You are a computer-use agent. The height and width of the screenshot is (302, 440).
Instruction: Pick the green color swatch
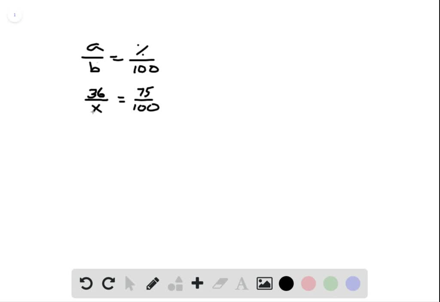(x=330, y=283)
